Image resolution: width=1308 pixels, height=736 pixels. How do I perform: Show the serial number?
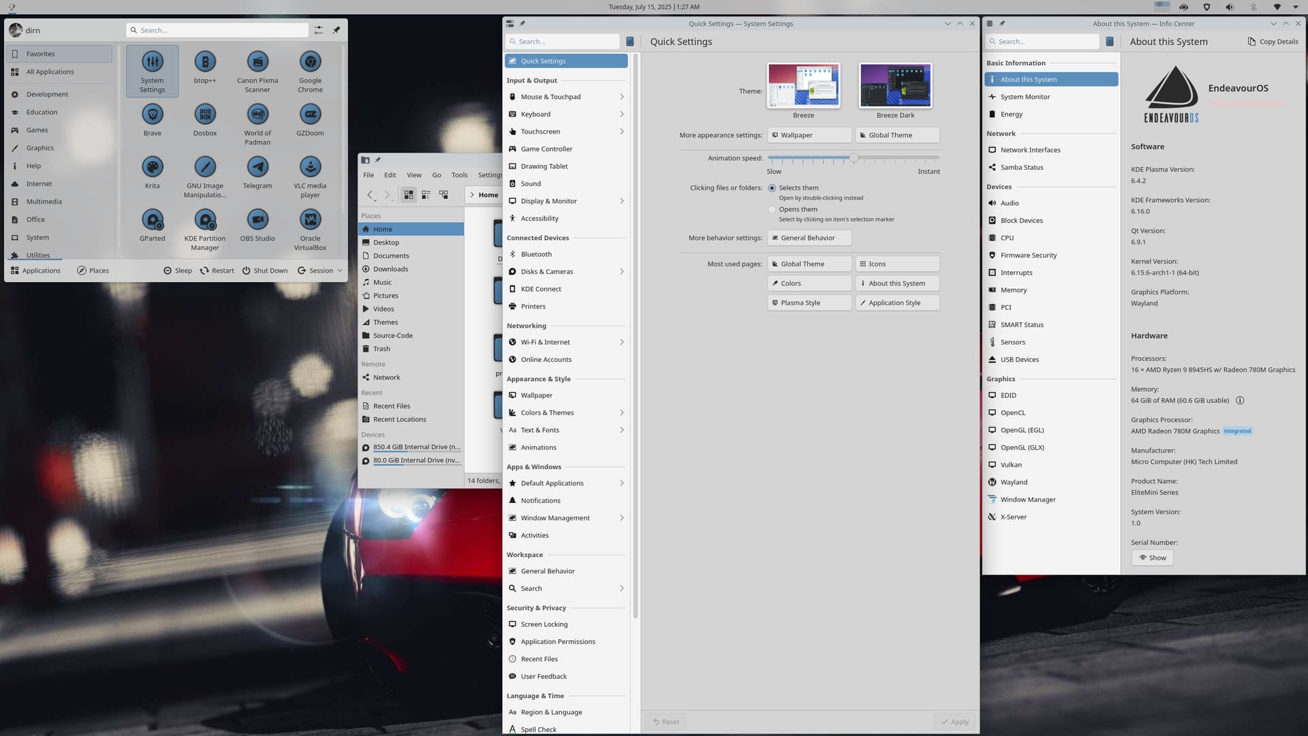point(1152,557)
